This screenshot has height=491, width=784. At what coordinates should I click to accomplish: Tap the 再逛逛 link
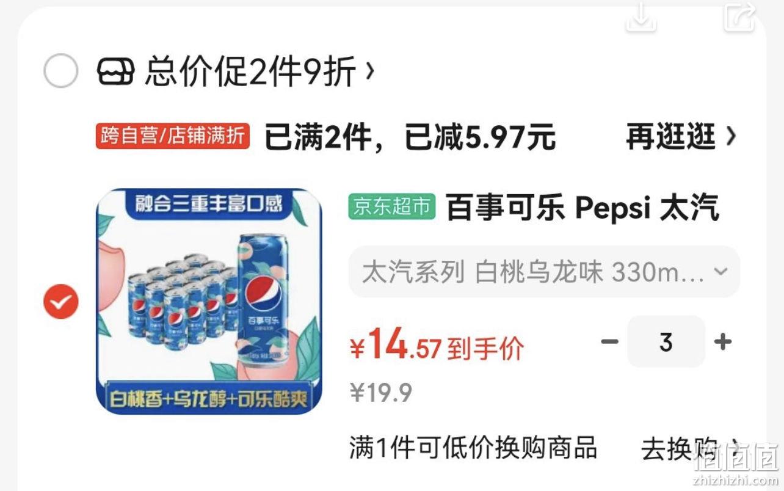pyautogui.click(x=671, y=137)
